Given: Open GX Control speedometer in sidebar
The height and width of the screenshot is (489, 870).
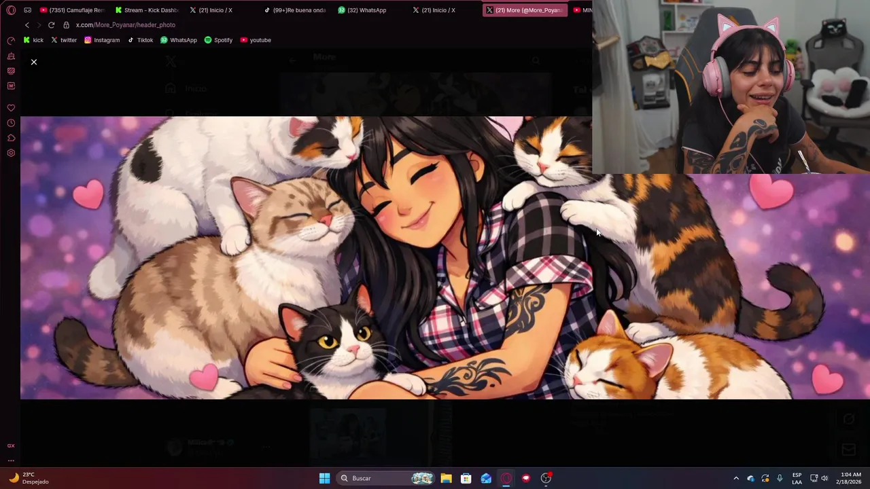Looking at the screenshot, I should (11, 41).
